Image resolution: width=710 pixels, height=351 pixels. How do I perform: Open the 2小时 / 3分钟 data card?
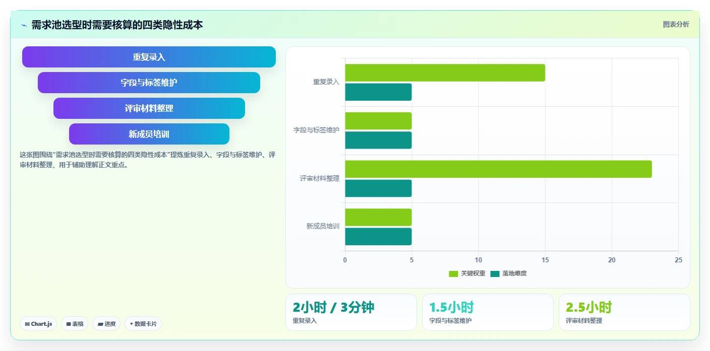coord(351,312)
